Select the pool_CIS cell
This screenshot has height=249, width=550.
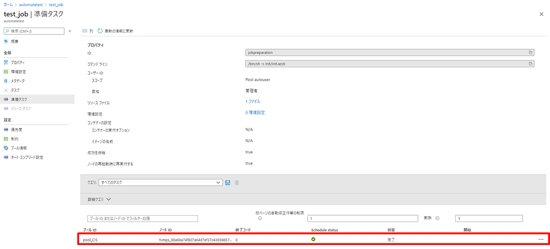pos(90,239)
